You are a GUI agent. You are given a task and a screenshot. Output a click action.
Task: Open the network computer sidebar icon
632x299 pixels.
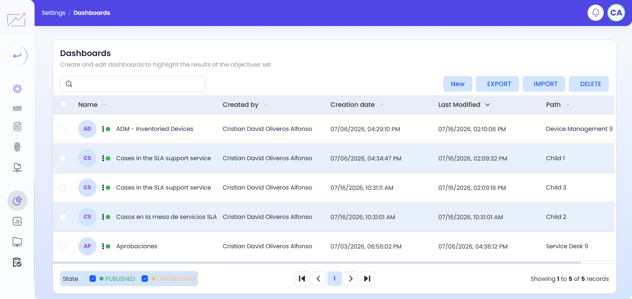17,167
